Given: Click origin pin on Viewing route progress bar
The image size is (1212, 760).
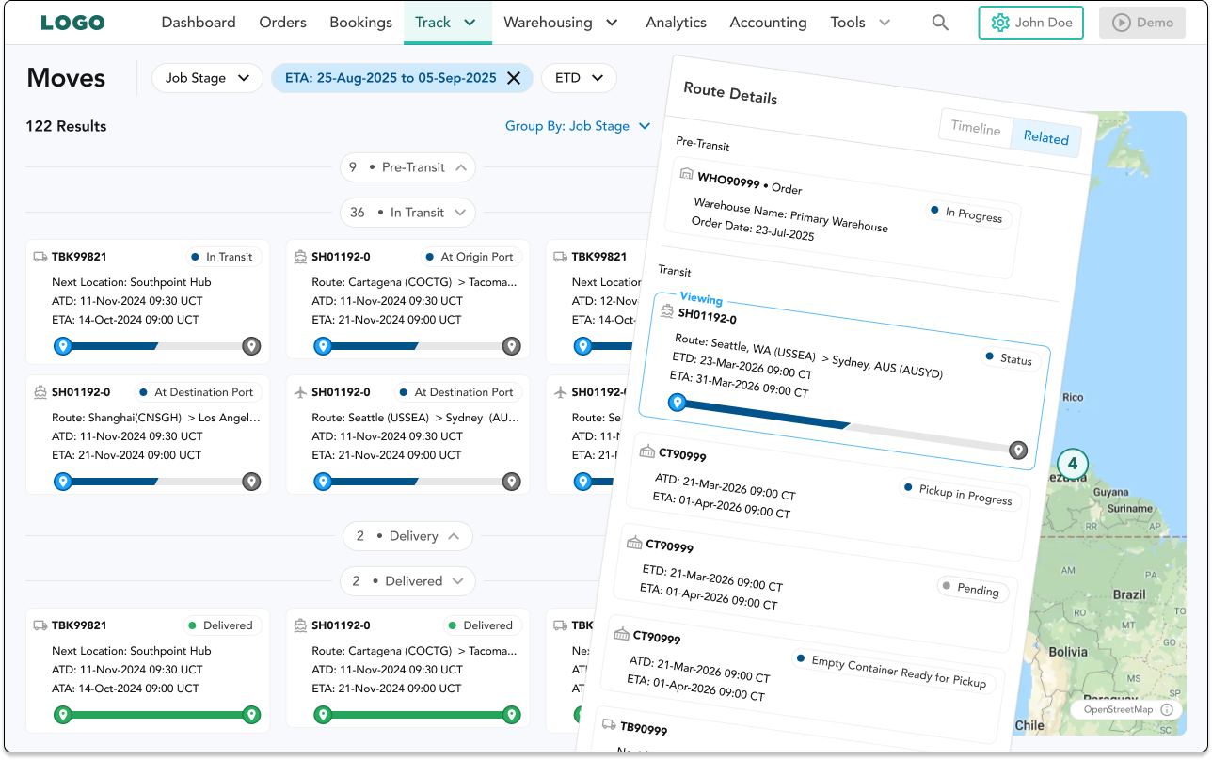Looking at the screenshot, I should [677, 404].
